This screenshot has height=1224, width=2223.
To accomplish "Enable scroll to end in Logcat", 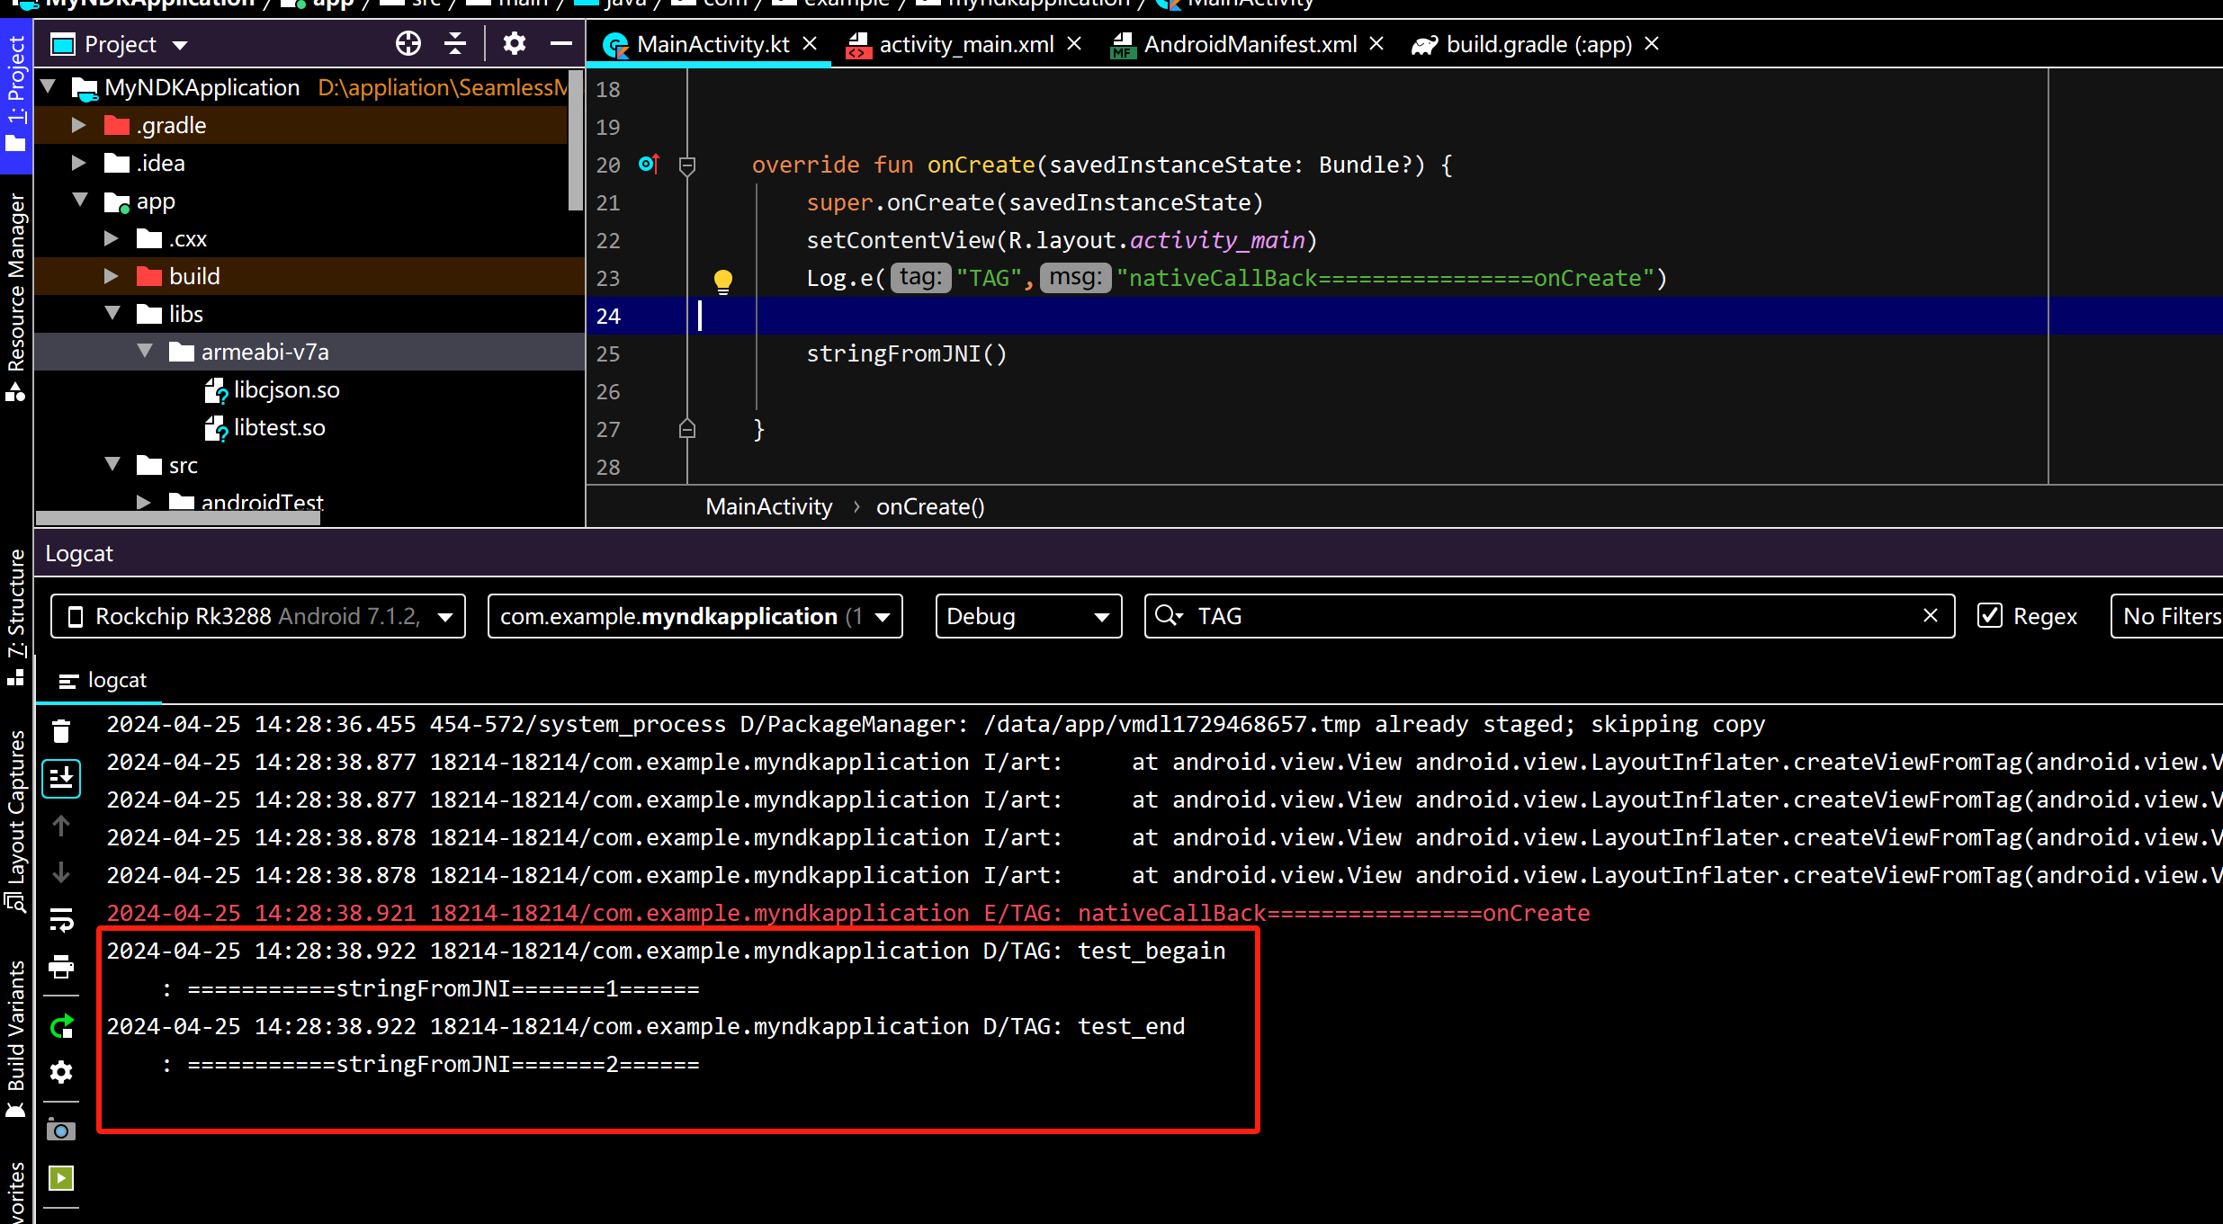I will pos(61,778).
